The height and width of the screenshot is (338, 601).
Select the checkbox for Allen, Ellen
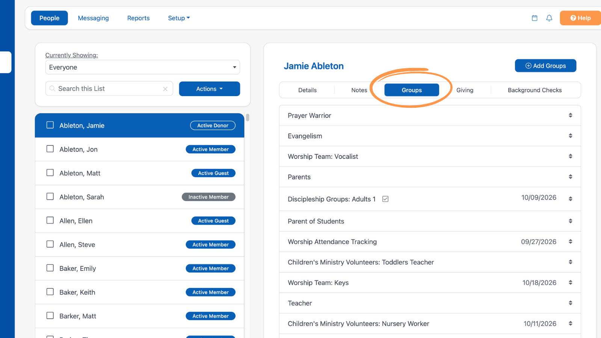pyautogui.click(x=50, y=220)
